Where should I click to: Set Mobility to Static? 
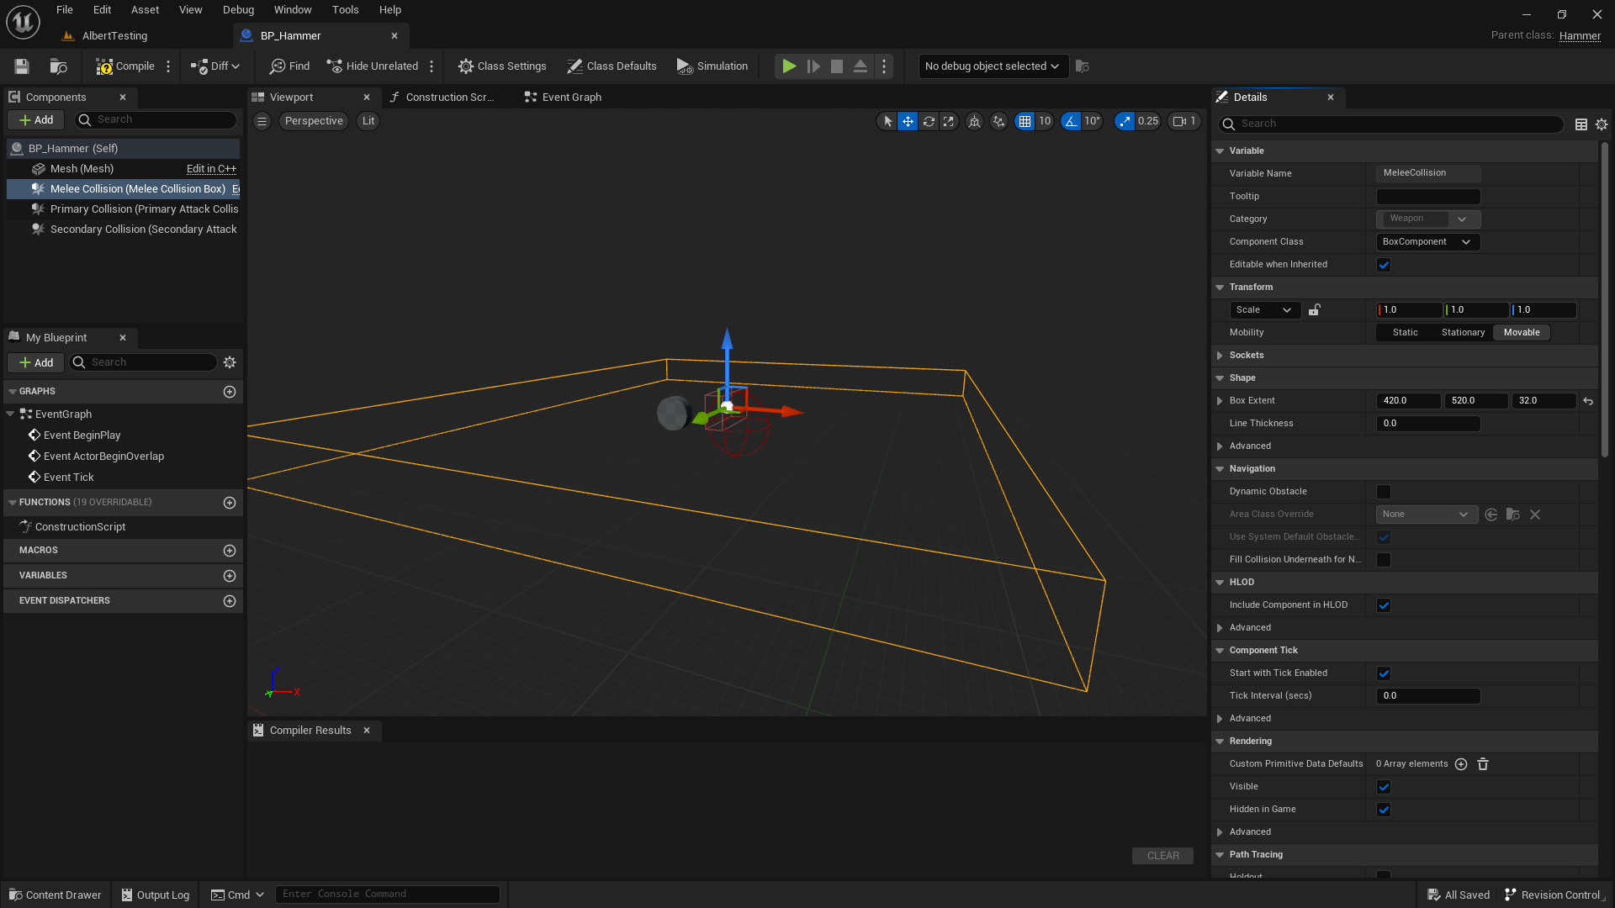[x=1403, y=332]
